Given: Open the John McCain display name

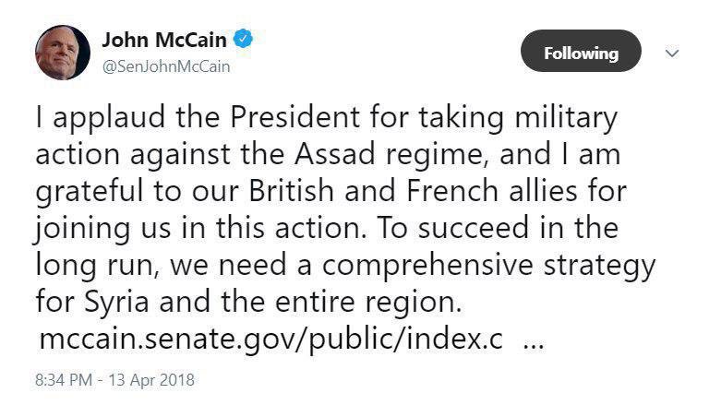Looking at the screenshot, I should [x=164, y=40].
